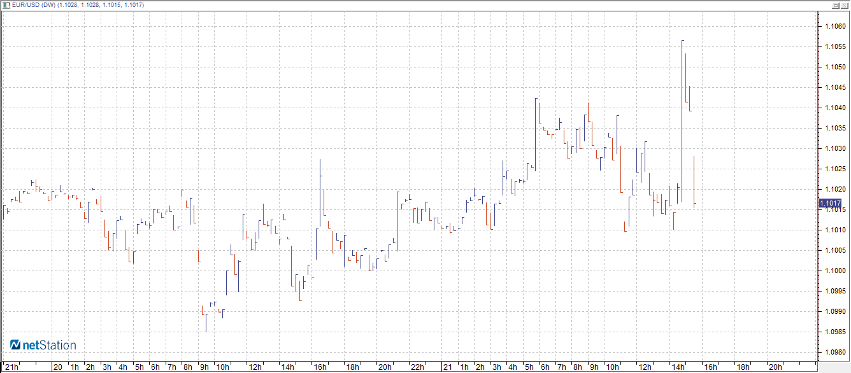Screen dimensions: 851x373
Task: Click the 1.0995 price axis label
Action: pos(835,291)
